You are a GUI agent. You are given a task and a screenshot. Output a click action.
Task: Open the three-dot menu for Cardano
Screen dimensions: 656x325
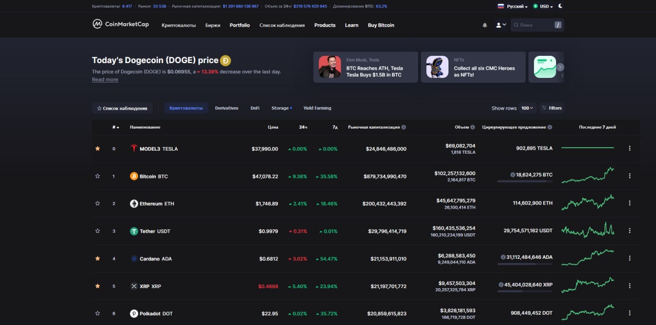pyautogui.click(x=629, y=258)
